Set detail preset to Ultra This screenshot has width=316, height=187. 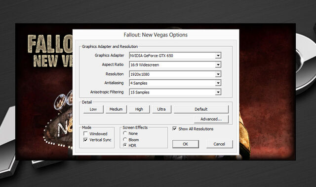[x=161, y=109]
